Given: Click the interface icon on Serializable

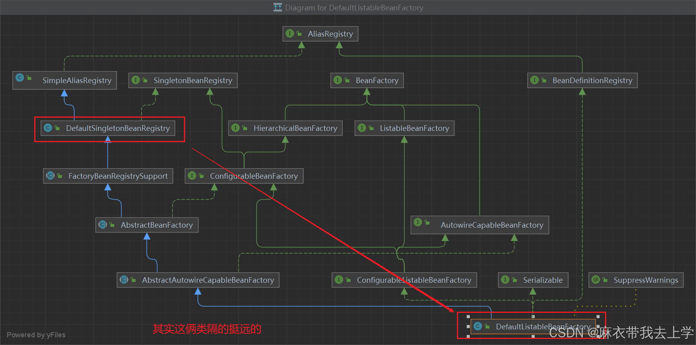Looking at the screenshot, I should click(505, 280).
